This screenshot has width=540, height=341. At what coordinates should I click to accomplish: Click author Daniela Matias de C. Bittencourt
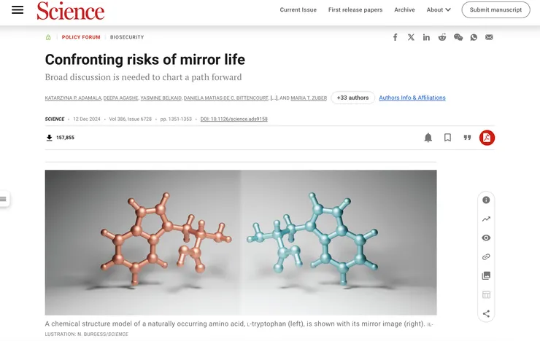pos(226,98)
